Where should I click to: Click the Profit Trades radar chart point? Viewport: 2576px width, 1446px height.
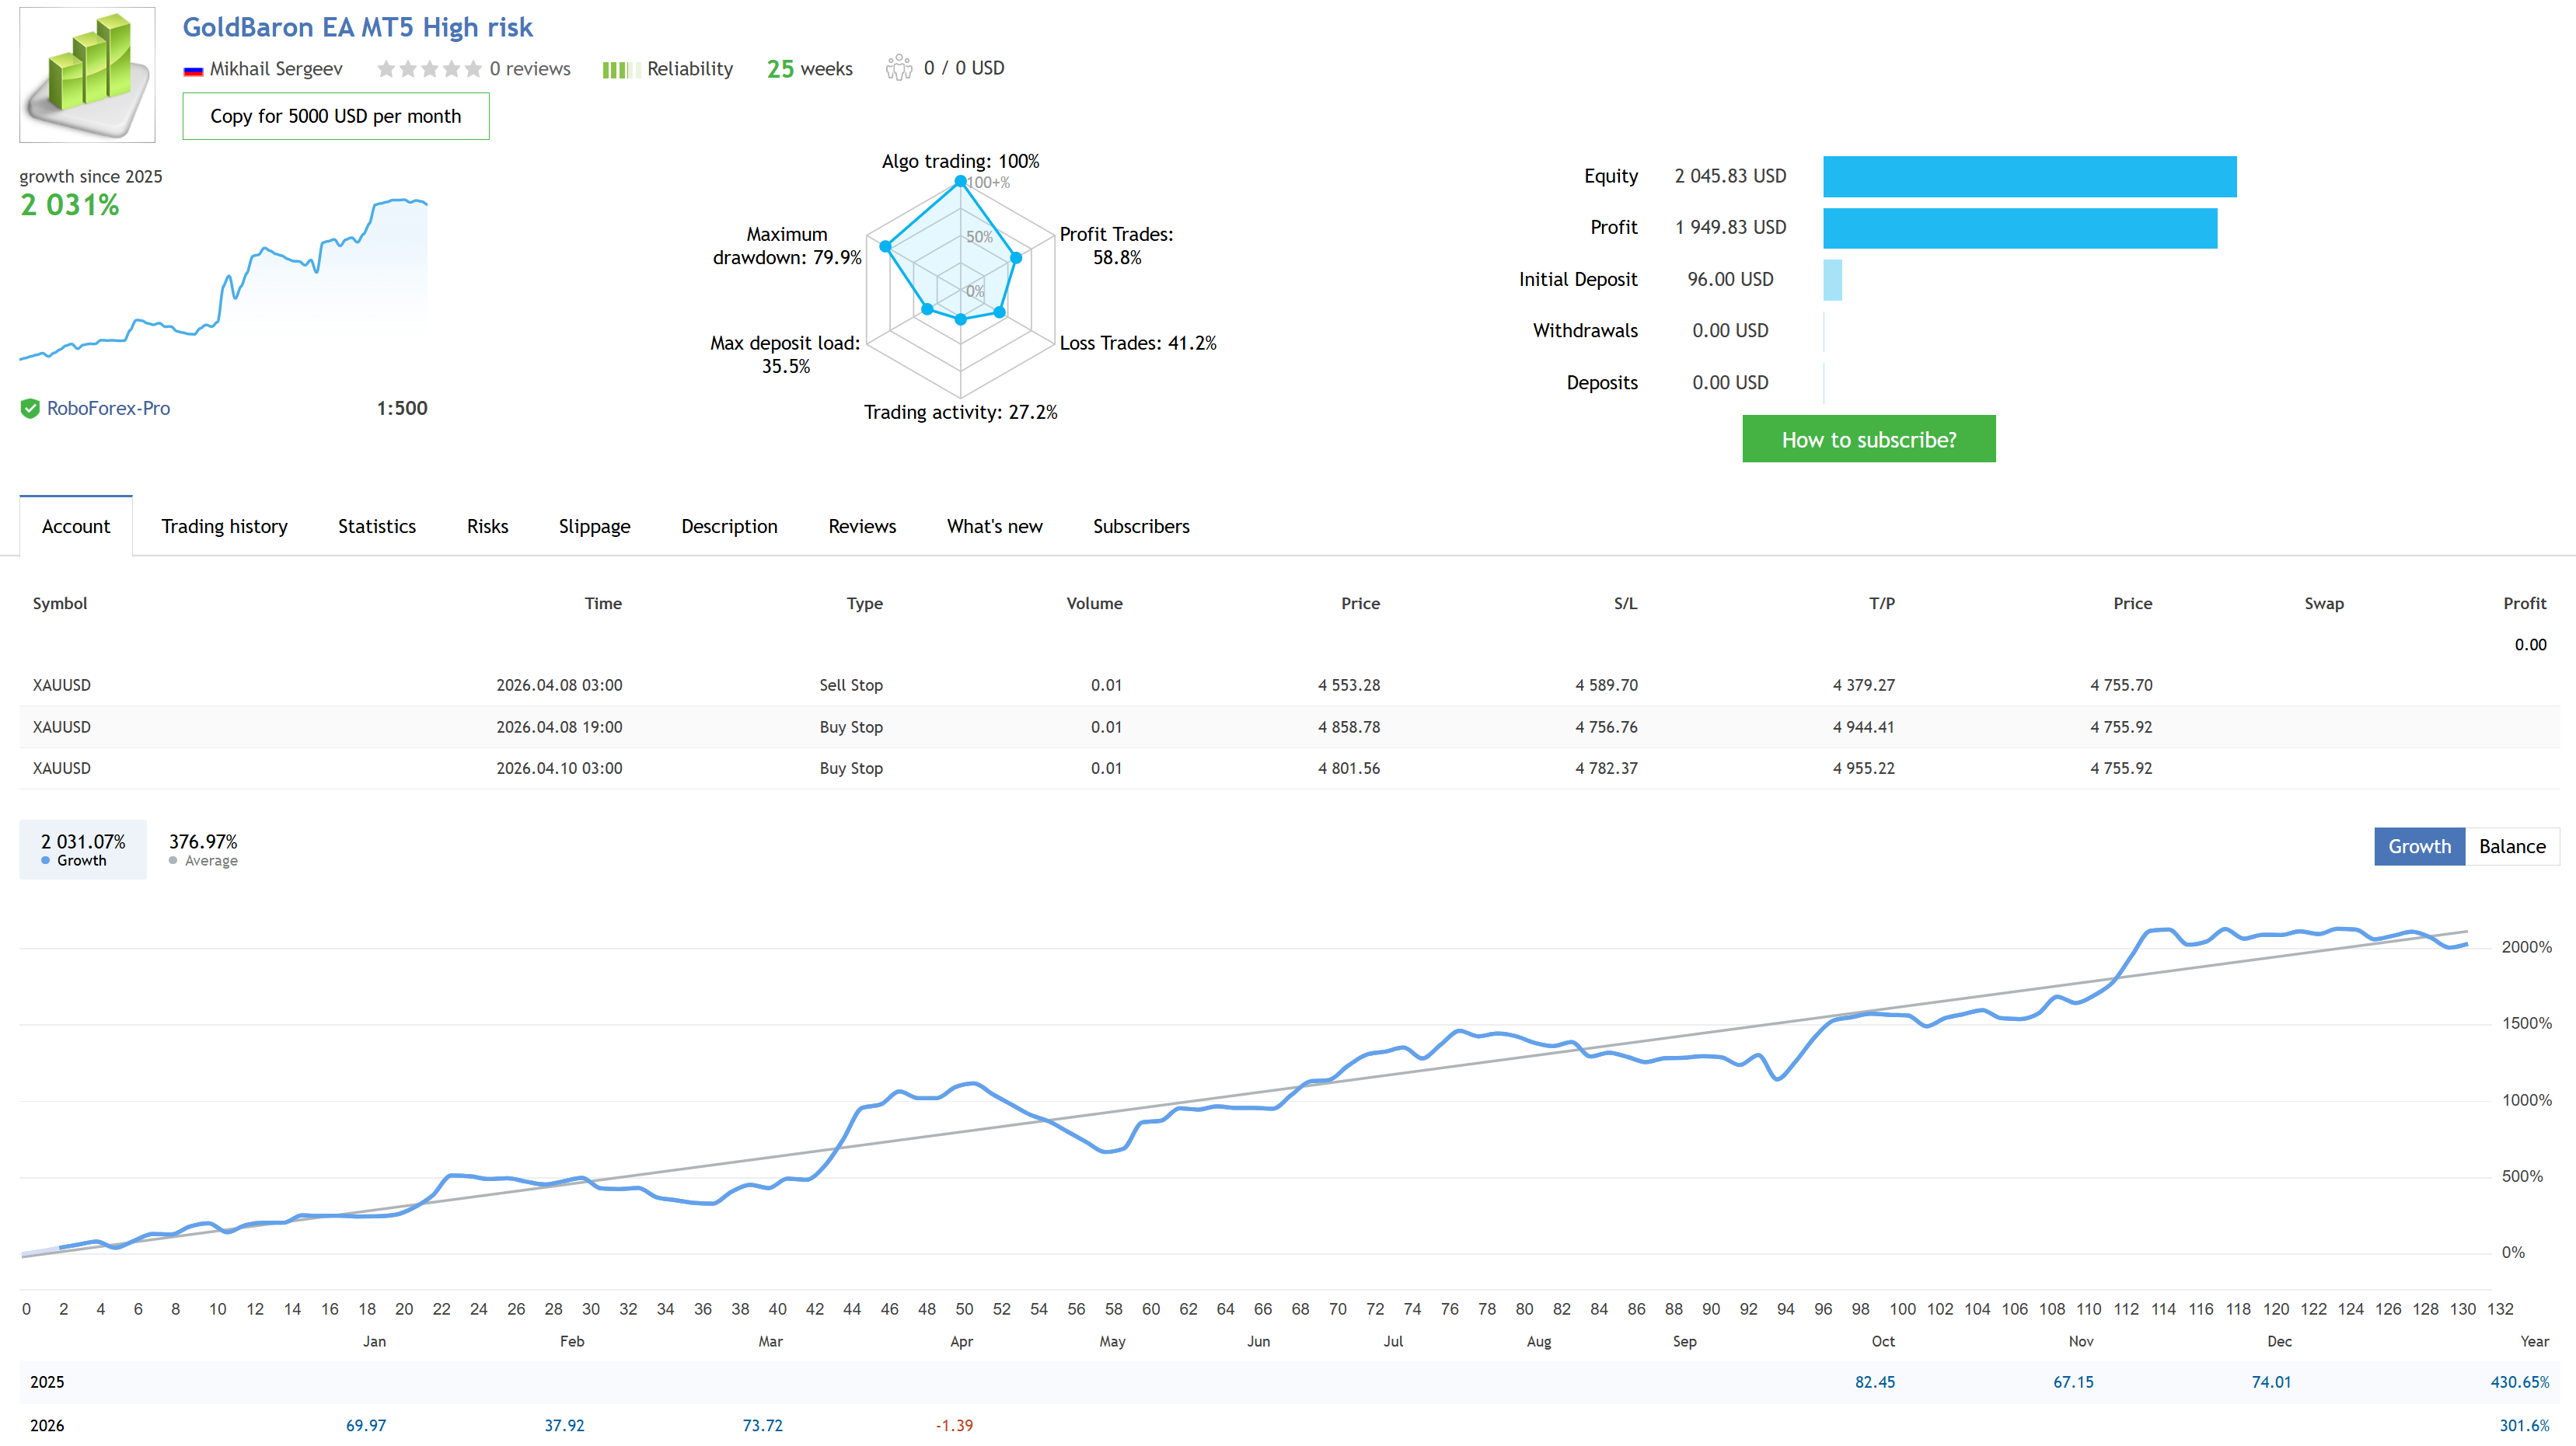[1016, 258]
